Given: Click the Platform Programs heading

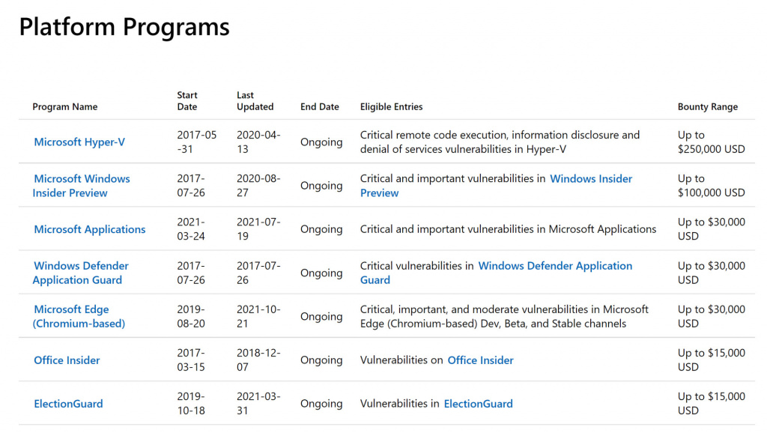Looking at the screenshot, I should pos(124,27).
